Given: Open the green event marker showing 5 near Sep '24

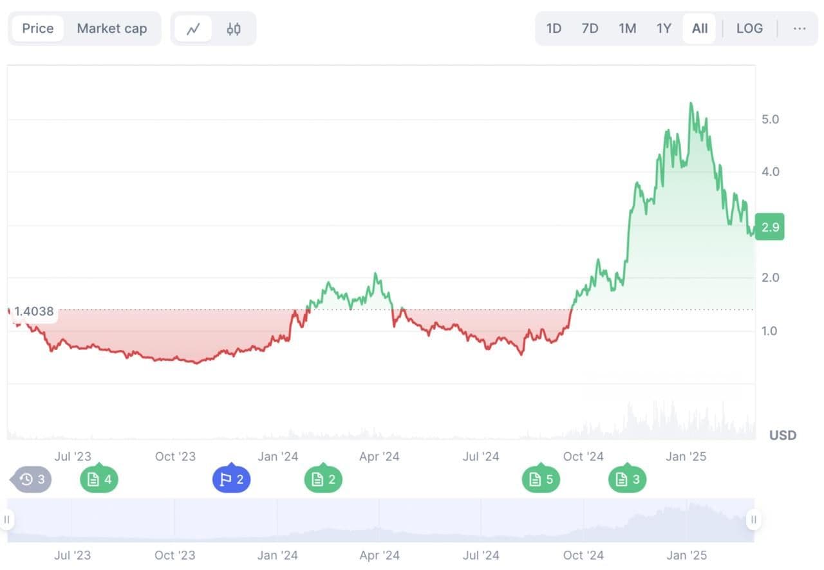Looking at the screenshot, I should (541, 479).
